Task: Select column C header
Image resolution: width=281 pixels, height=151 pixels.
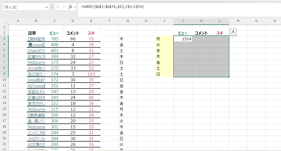Action: point(55,21)
